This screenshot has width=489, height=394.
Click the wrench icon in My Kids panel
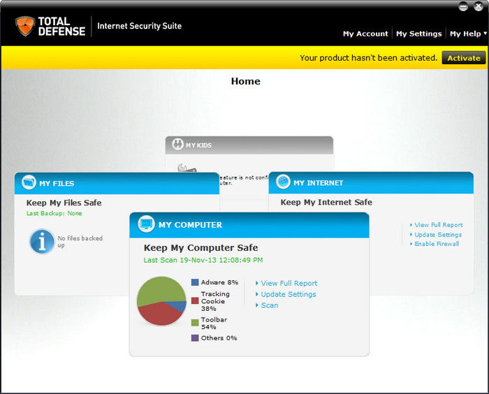[187, 168]
